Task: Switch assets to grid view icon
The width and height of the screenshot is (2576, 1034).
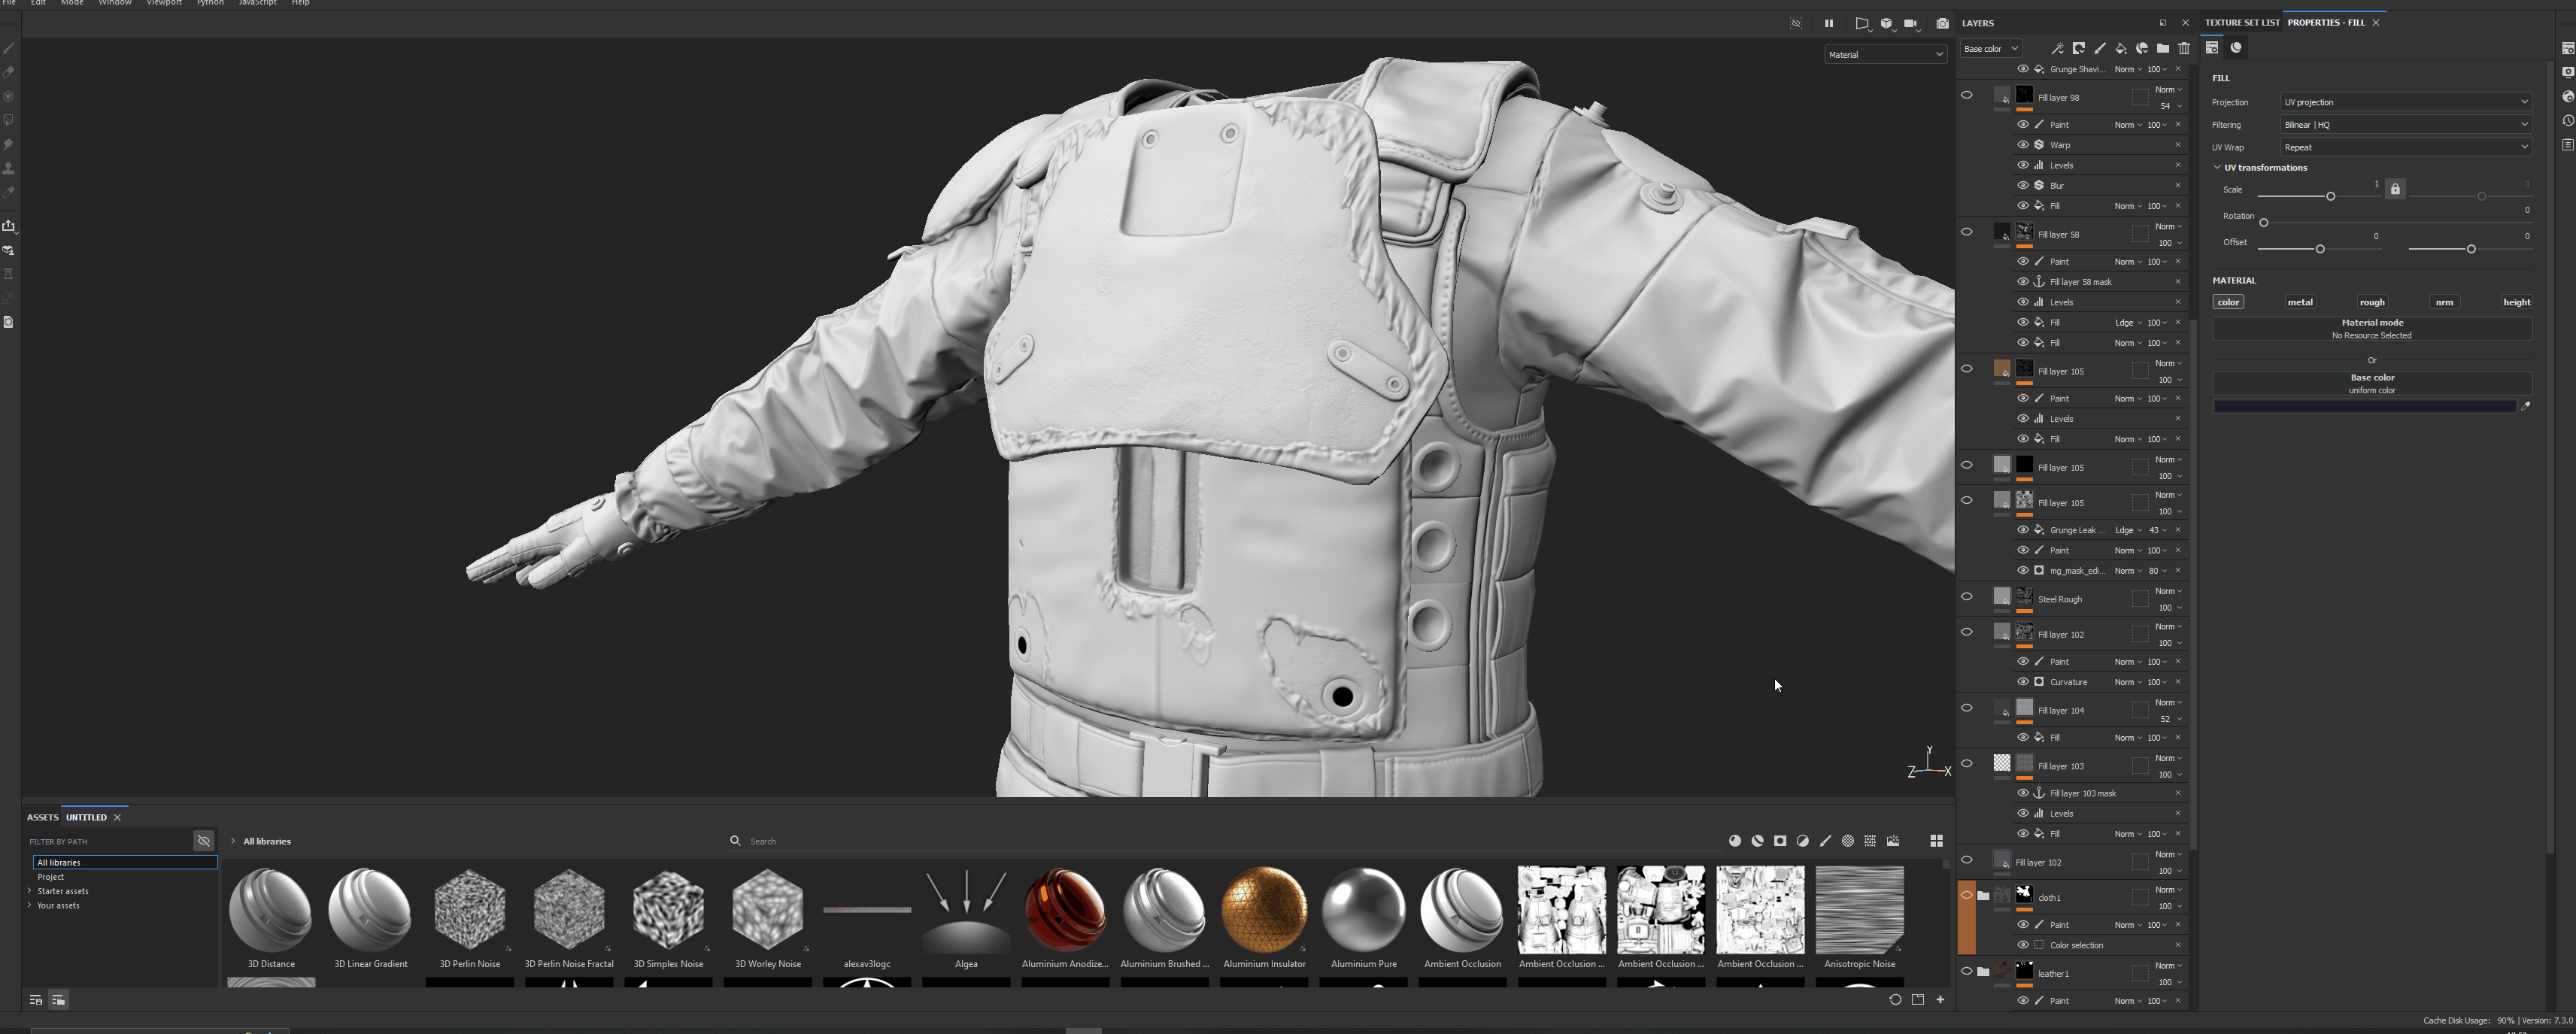Action: tap(1936, 841)
